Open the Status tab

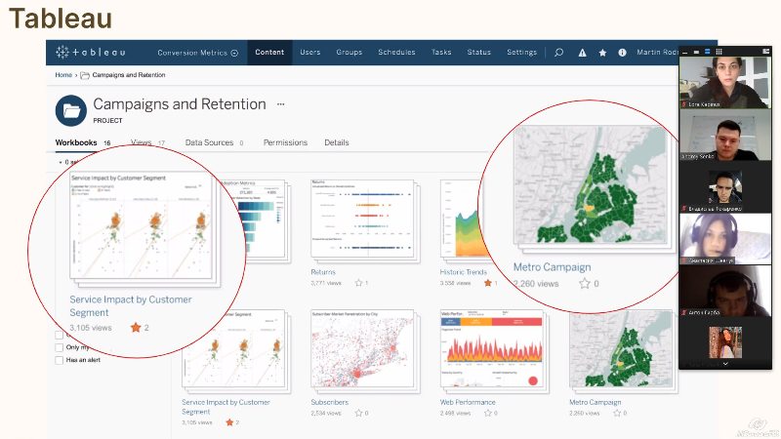(478, 53)
